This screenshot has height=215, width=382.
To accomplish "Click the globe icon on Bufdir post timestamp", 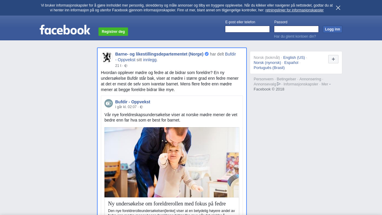I will (141, 107).
